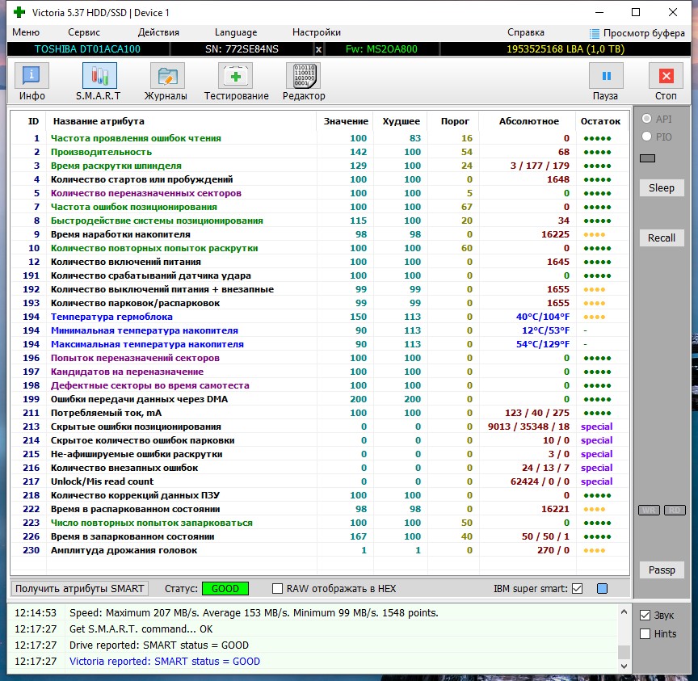Screen dimensions: 698x681
Task: Click the Остаток column header
Action: click(600, 121)
